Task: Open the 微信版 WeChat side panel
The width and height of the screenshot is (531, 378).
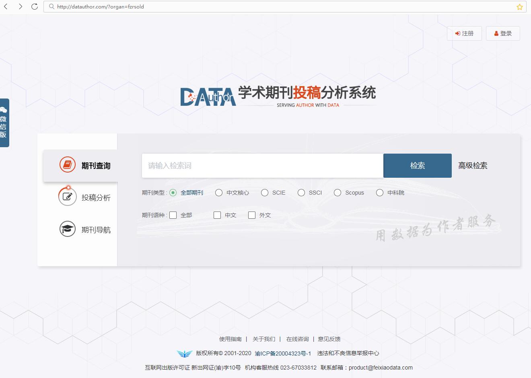Action: (4, 123)
